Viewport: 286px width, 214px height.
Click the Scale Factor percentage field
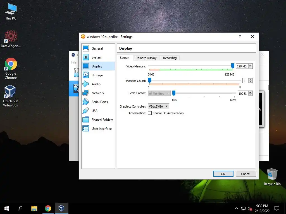[x=243, y=94]
